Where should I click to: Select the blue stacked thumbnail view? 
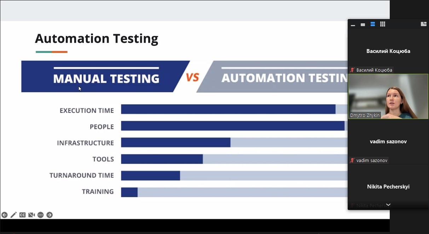pos(372,24)
